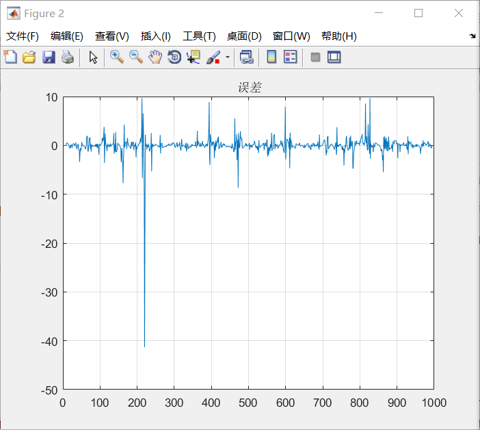Expand the toolbar docking arrow at right
The image size is (480, 430).
coord(472,36)
